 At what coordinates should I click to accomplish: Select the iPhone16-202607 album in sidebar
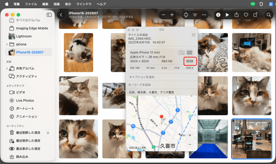click(28, 52)
